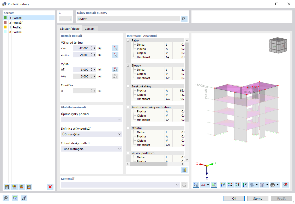Viewport: 295px width, 204px height.
Task: Click new-story icon with orange third row
Action: pyautogui.click(x=22, y=187)
